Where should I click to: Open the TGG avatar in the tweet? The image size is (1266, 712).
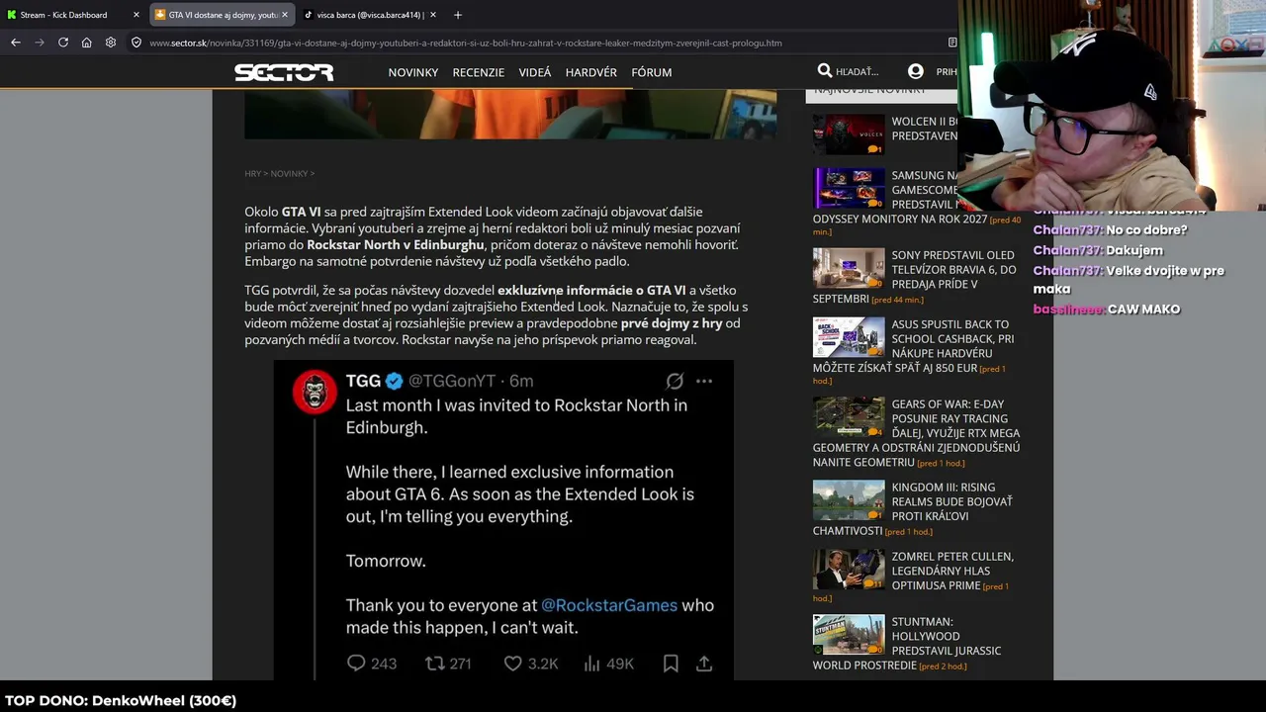coord(315,392)
